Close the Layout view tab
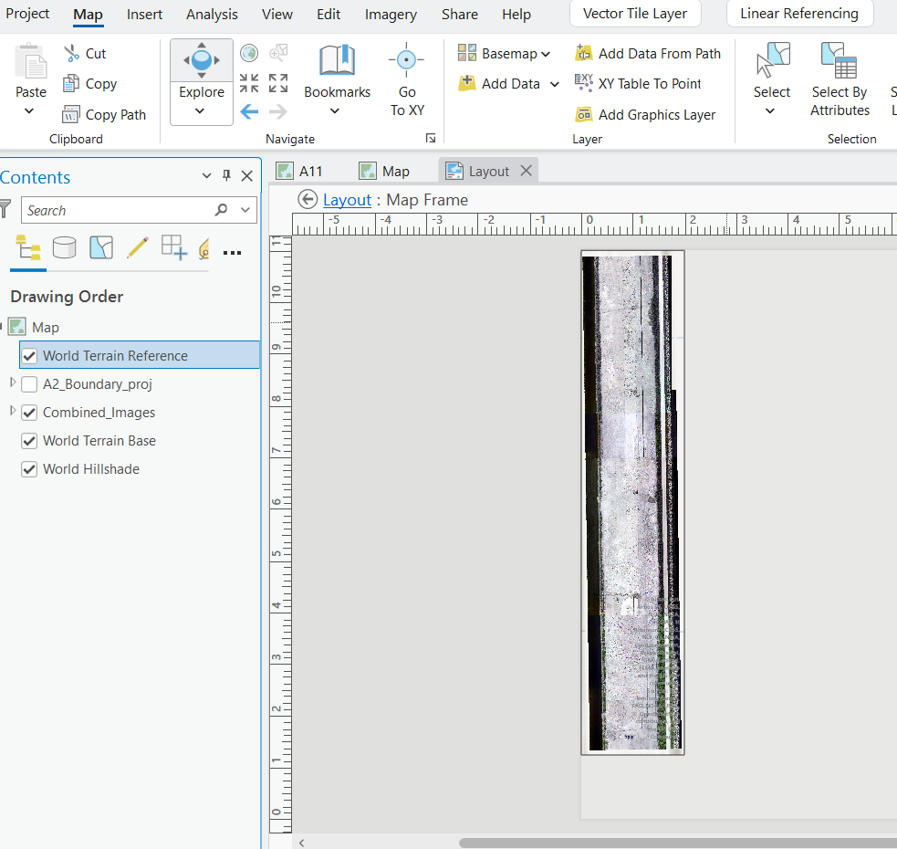Viewport: 897px width, 849px height. coord(526,171)
